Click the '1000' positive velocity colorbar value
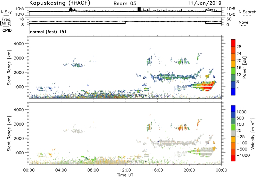The height and width of the screenshot is (177, 256). 242,112
